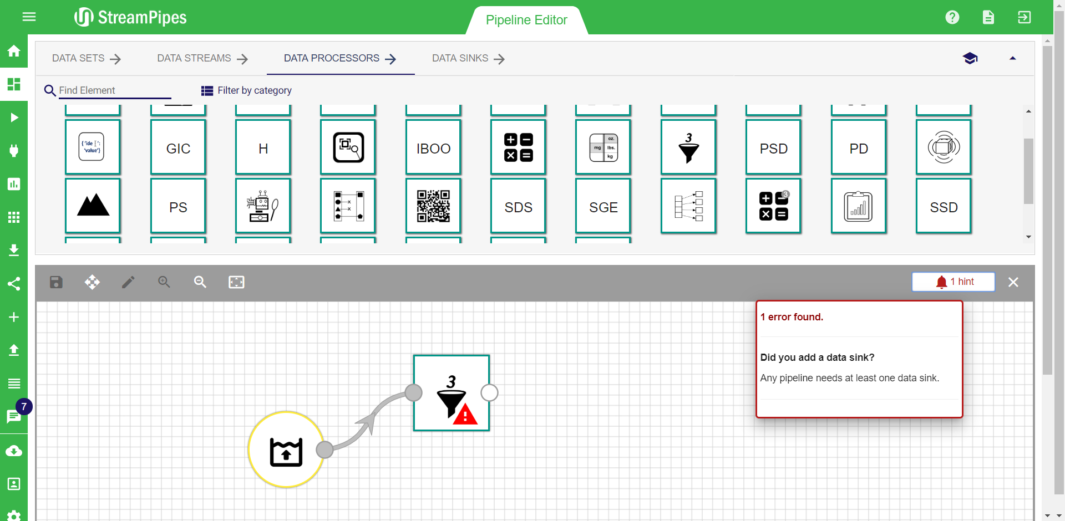Image resolution: width=1065 pixels, height=521 pixels.
Task: Click the zoom in magnifier icon
Action: click(164, 282)
